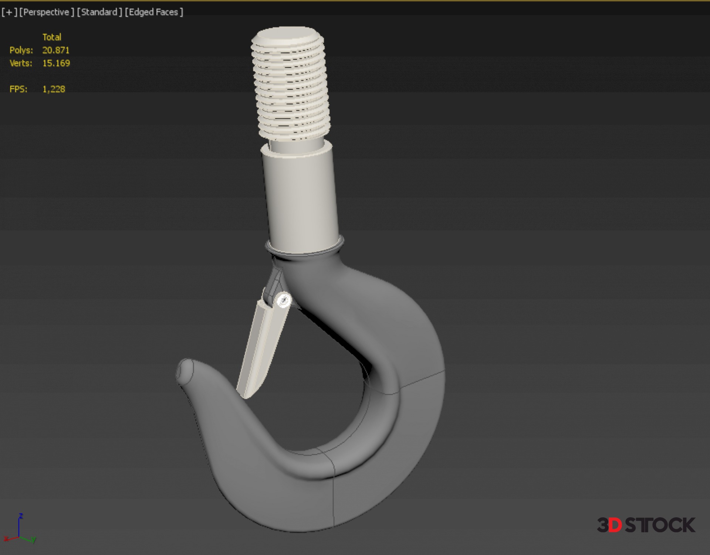Click the Polys count statistic
The width and height of the screenshot is (710, 555).
pos(55,50)
